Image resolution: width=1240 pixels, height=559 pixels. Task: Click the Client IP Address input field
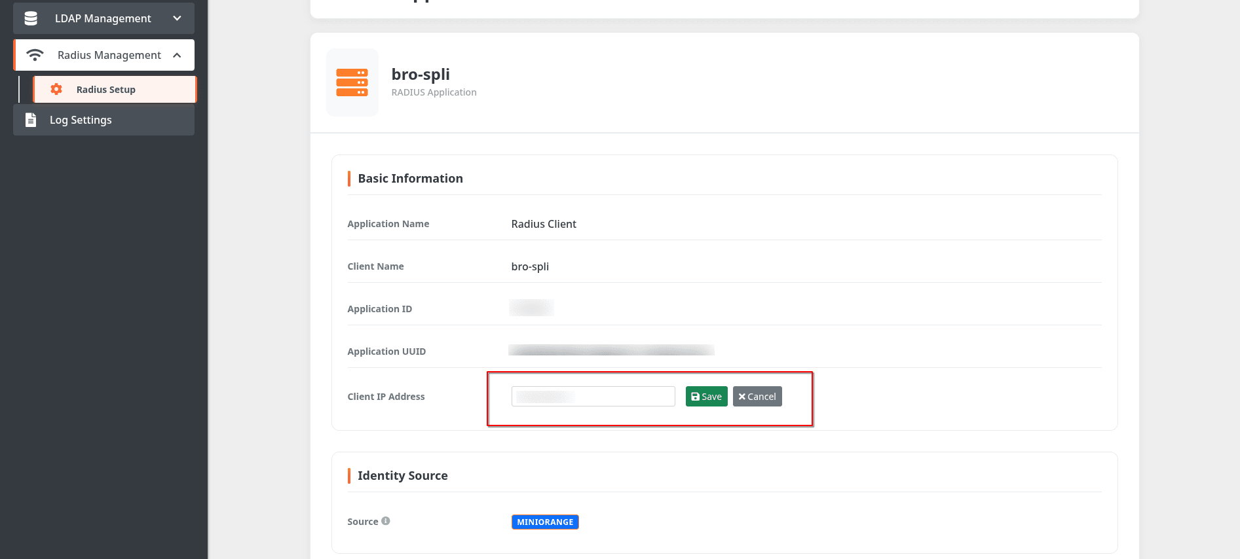pos(593,397)
